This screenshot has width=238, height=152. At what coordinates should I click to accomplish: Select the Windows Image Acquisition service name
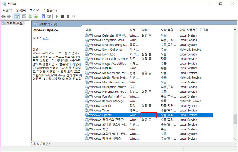click(108, 64)
